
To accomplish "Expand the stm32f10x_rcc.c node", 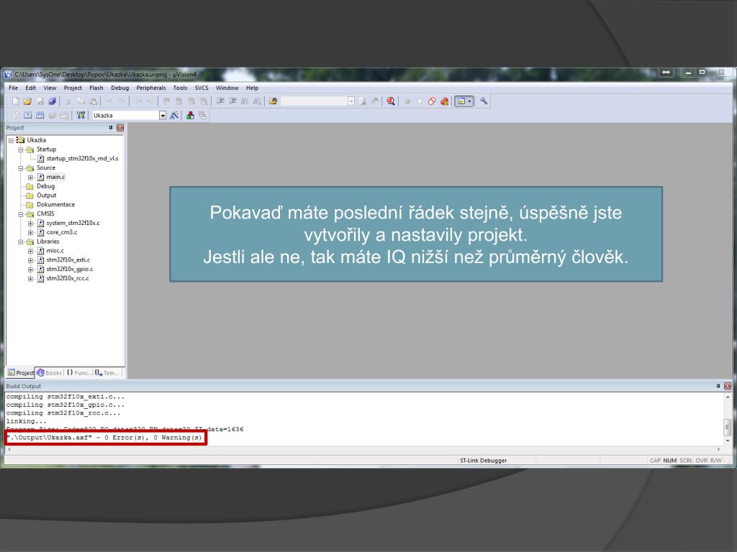I will (x=30, y=278).
